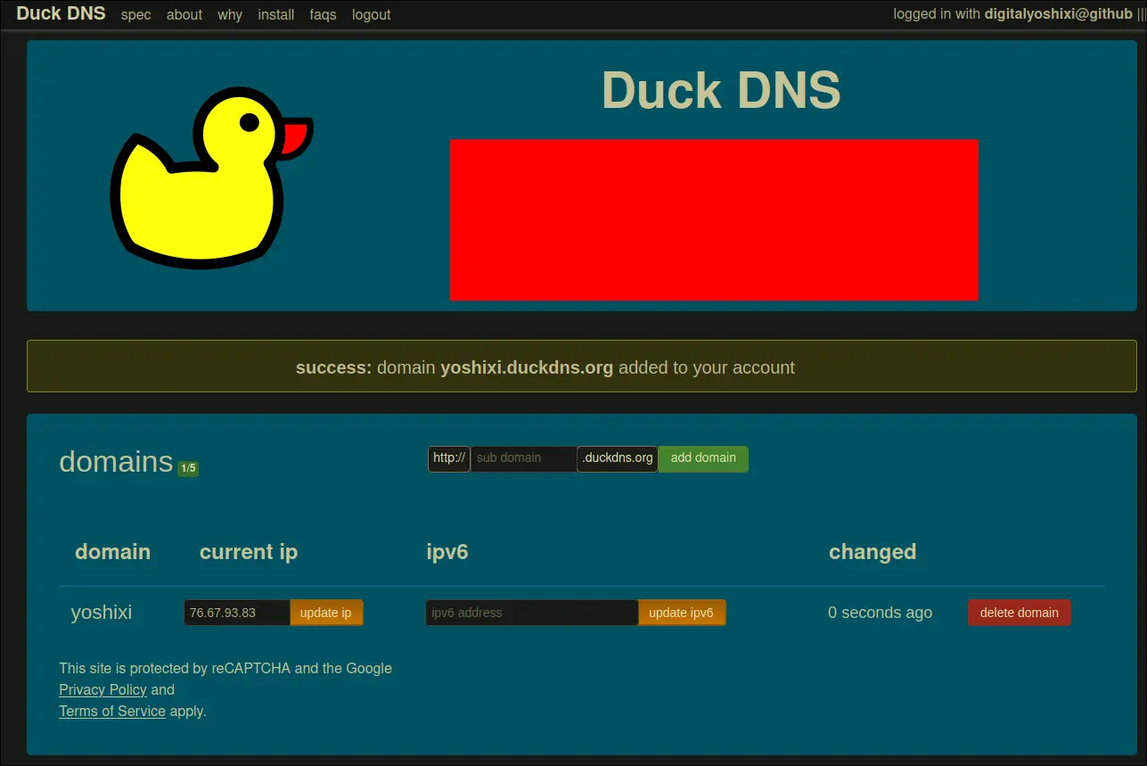The width and height of the screenshot is (1147, 766).
Task: Open the Privacy Policy link
Action: tap(102, 689)
